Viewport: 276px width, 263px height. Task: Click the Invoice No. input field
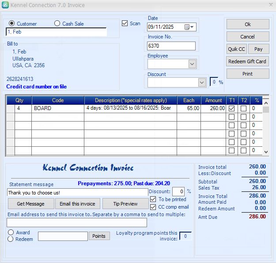(171, 46)
